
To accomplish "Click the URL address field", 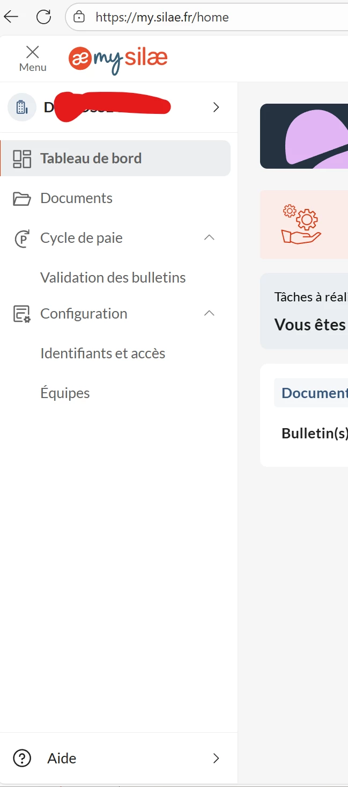I will 214,17.
